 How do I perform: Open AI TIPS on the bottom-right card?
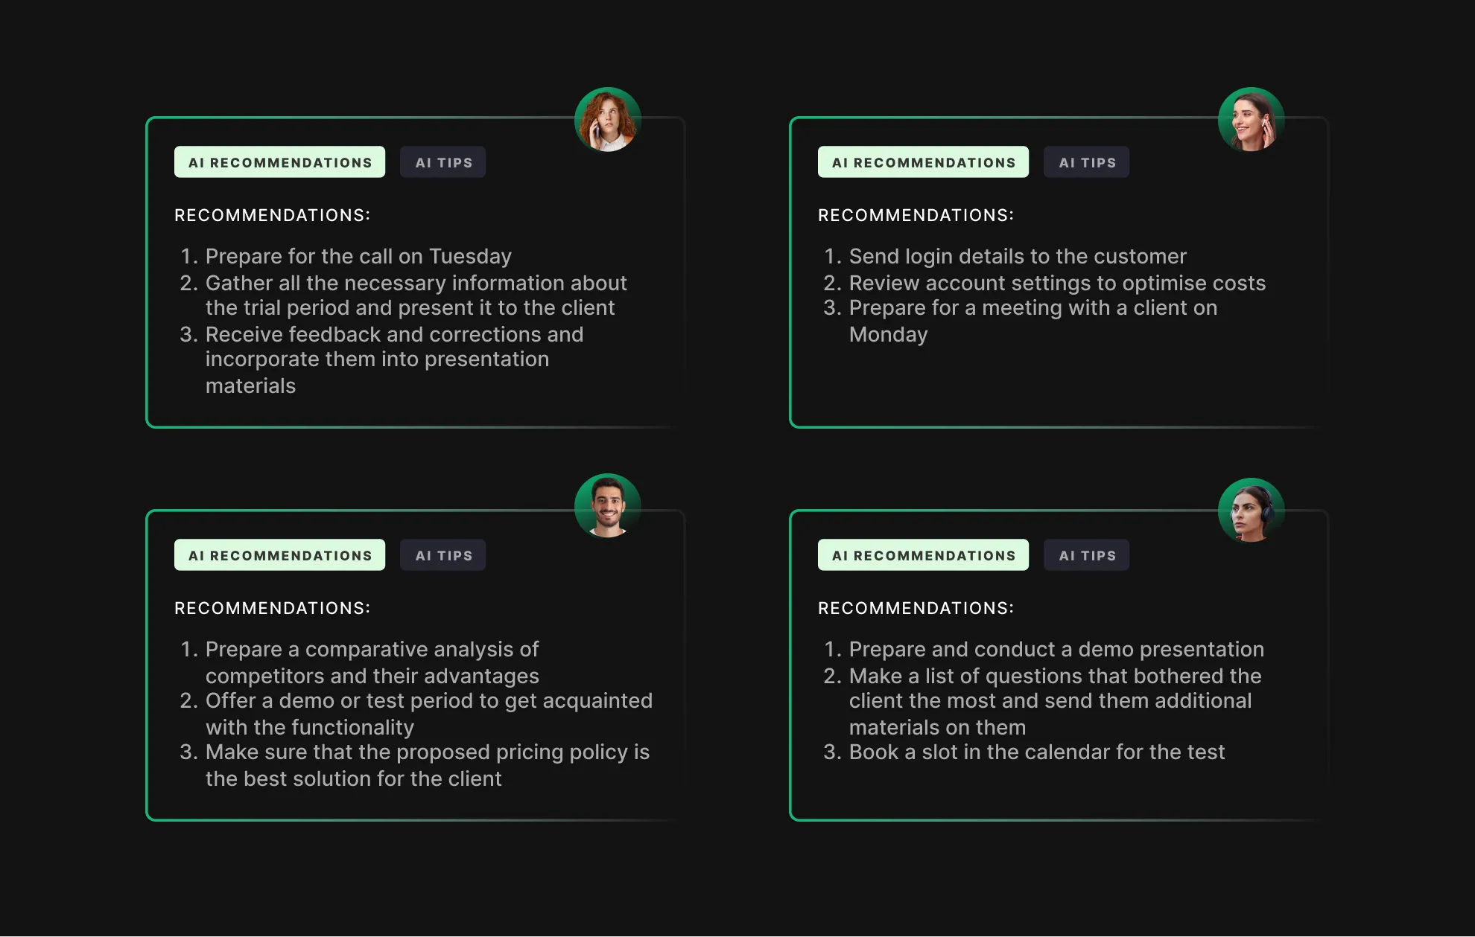pos(1086,554)
